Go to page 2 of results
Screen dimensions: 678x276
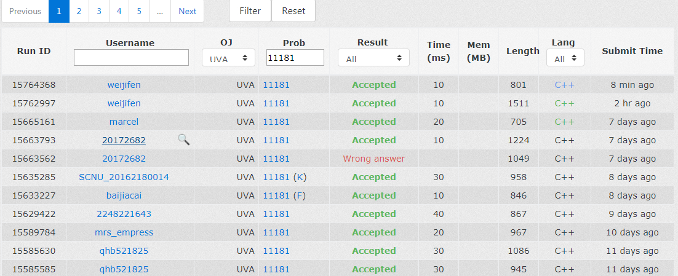(79, 11)
